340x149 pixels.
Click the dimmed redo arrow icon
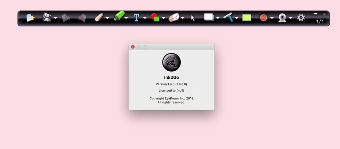click(82, 18)
